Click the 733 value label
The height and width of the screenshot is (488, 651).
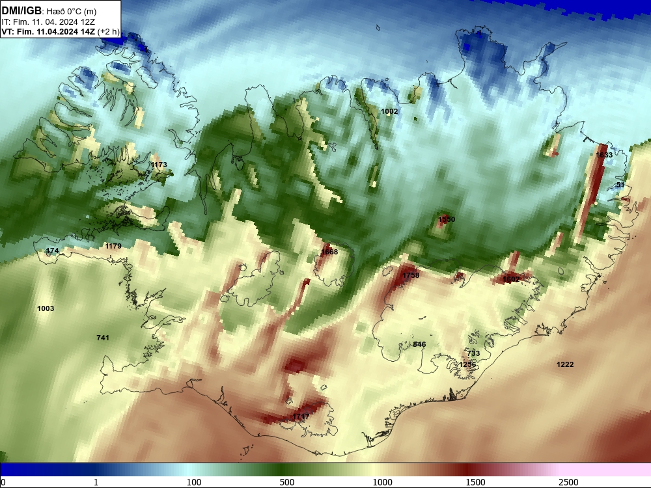(473, 353)
